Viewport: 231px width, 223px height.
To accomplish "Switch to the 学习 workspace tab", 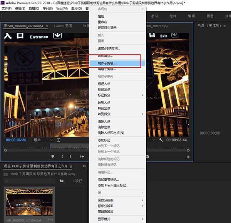I will pos(154,16).
